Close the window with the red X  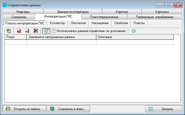(x=178, y=5)
